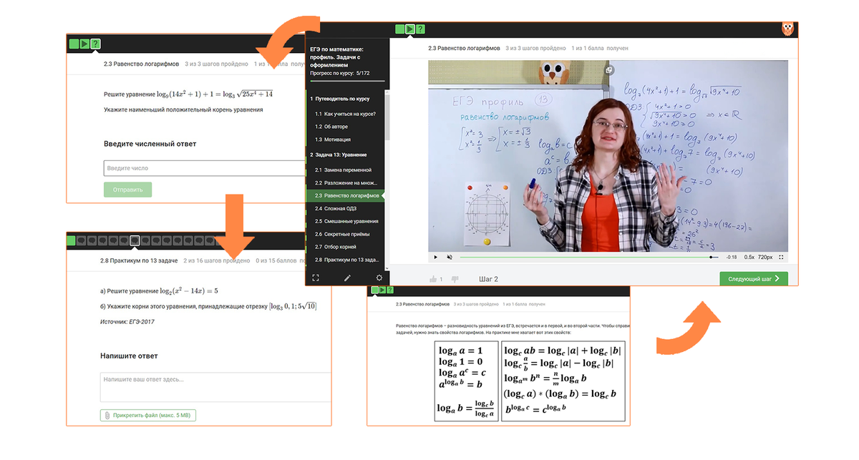859x460 pixels.
Task: Click the logarithm formulas table image
Action: coord(530,381)
